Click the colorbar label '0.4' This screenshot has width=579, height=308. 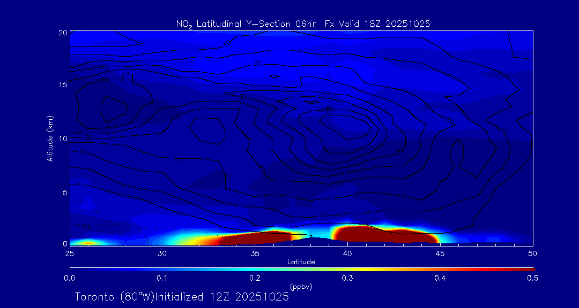click(x=440, y=279)
